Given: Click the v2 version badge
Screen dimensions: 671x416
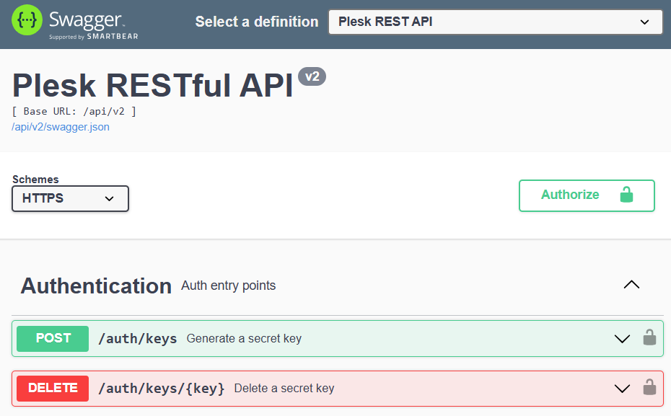Looking at the screenshot, I should click(312, 76).
